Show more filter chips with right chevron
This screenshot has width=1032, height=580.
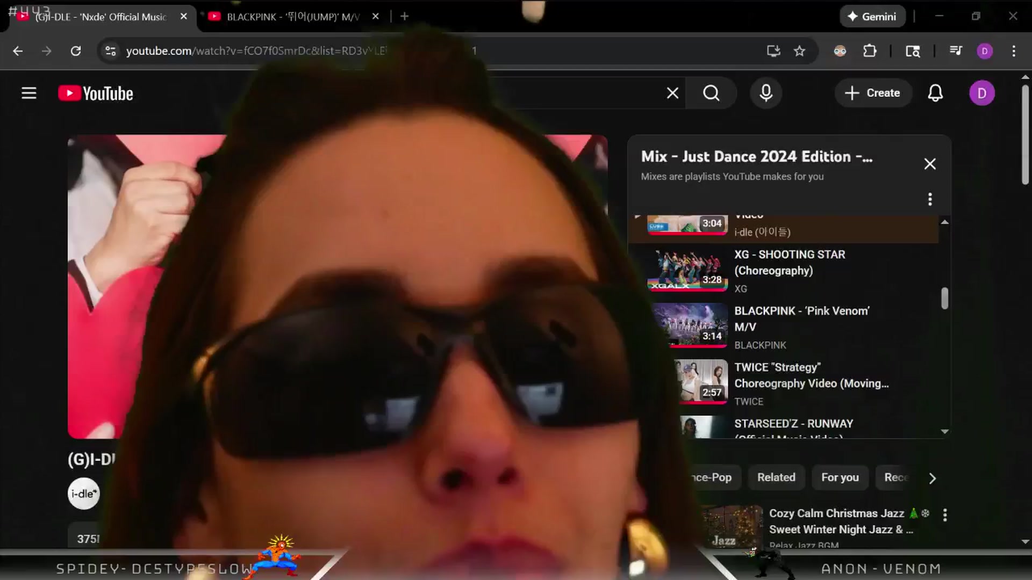pyautogui.click(x=933, y=478)
